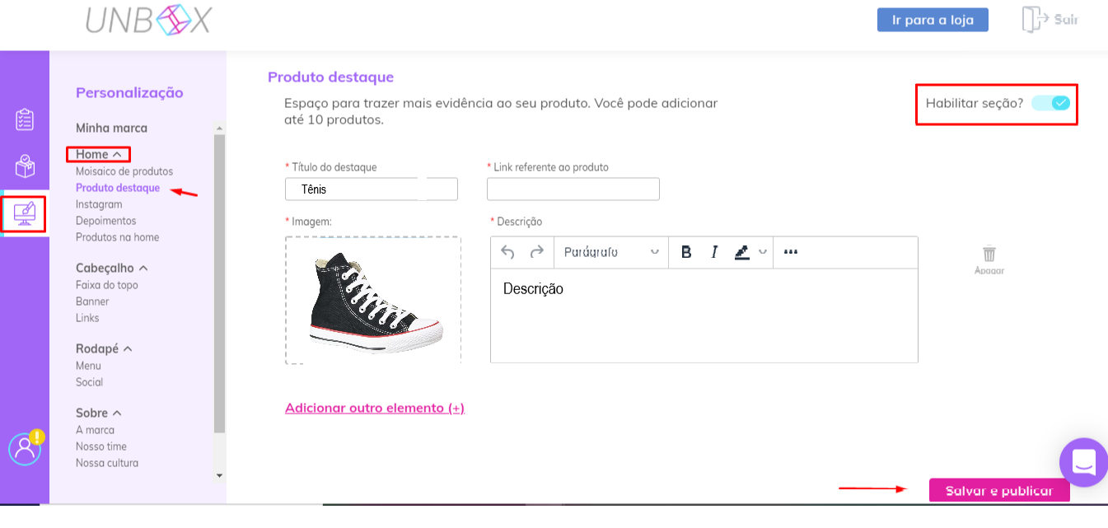Image resolution: width=1108 pixels, height=528 pixels.
Task: Undo last change in description editor
Action: point(507,252)
